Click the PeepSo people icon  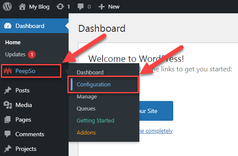pyautogui.click(x=8, y=71)
